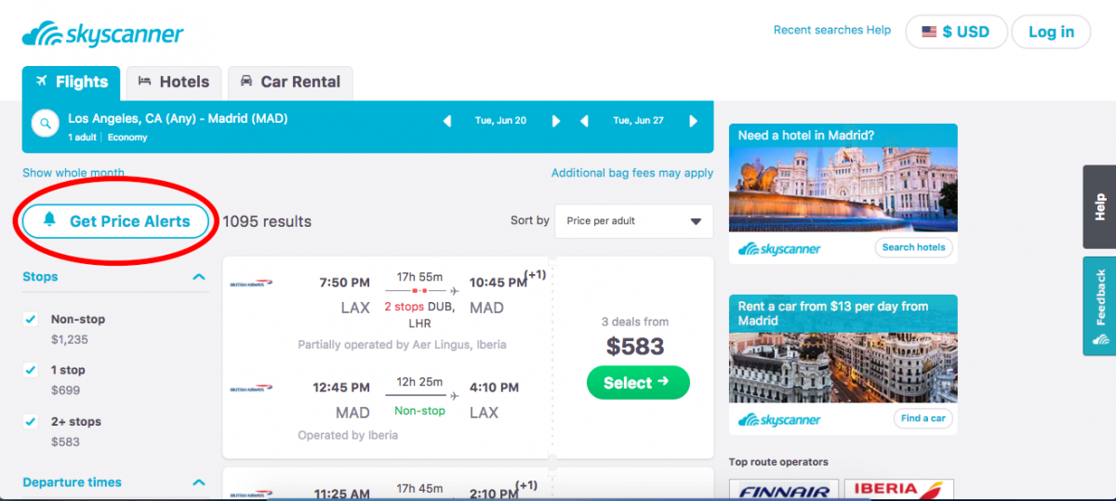Click Get Price Alerts button
Image resolution: width=1116 pixels, height=501 pixels.
click(x=115, y=221)
